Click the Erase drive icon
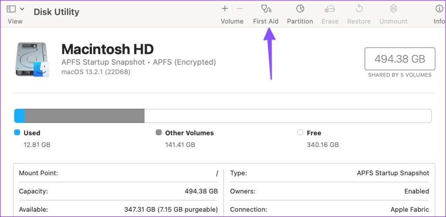This screenshot has width=446, height=217. tap(330, 9)
